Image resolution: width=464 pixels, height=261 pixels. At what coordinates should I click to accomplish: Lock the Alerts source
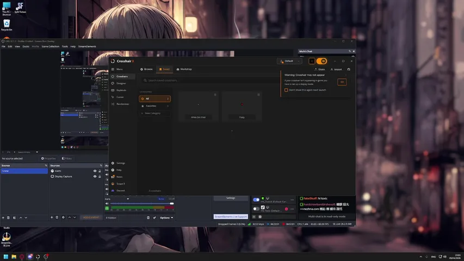[x=100, y=171]
